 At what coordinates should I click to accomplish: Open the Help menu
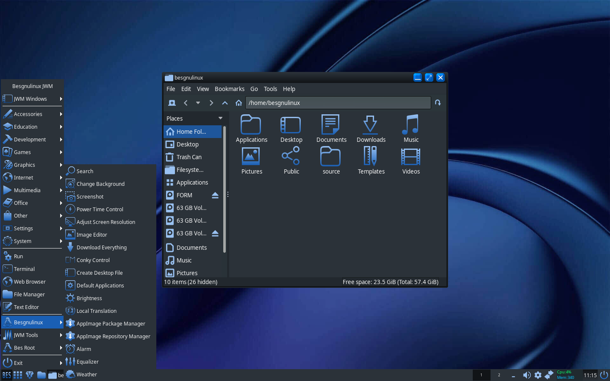coord(289,89)
